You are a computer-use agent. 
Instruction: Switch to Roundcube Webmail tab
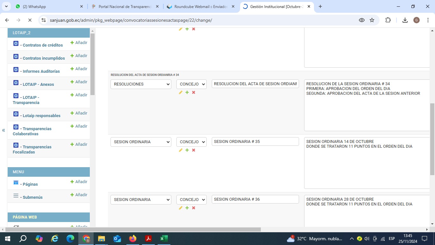click(201, 6)
